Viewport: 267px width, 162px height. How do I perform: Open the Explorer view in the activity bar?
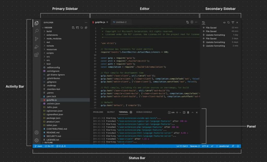click(x=37, y=23)
